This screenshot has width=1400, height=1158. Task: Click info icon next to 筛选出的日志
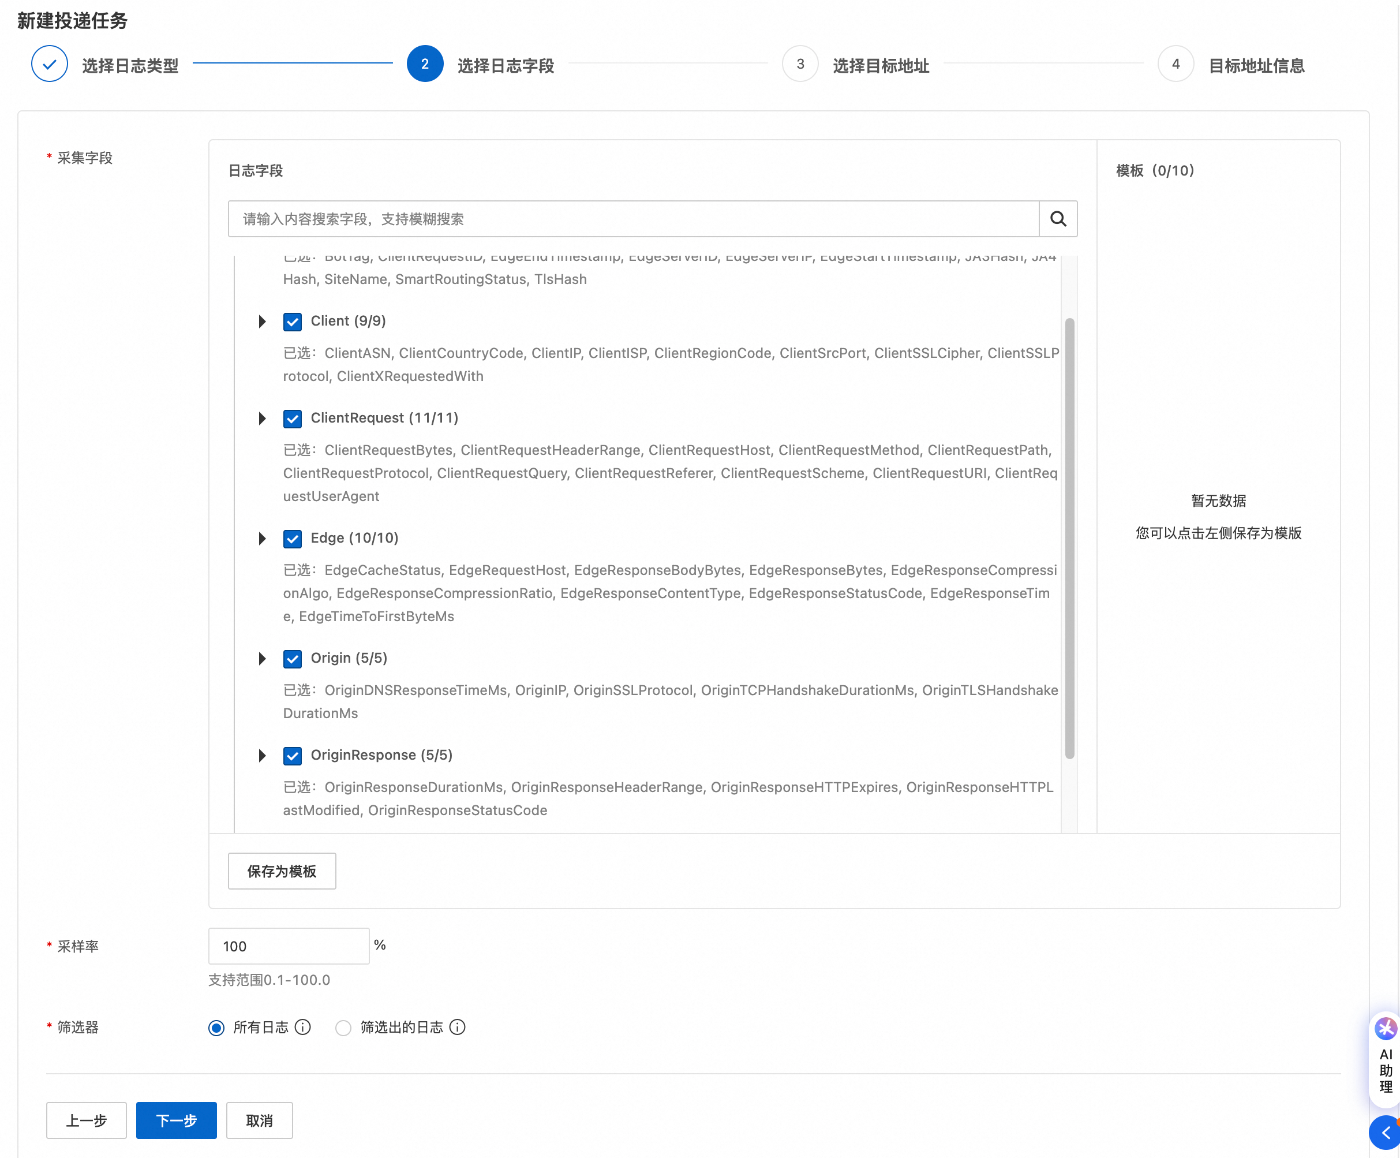click(x=457, y=1028)
